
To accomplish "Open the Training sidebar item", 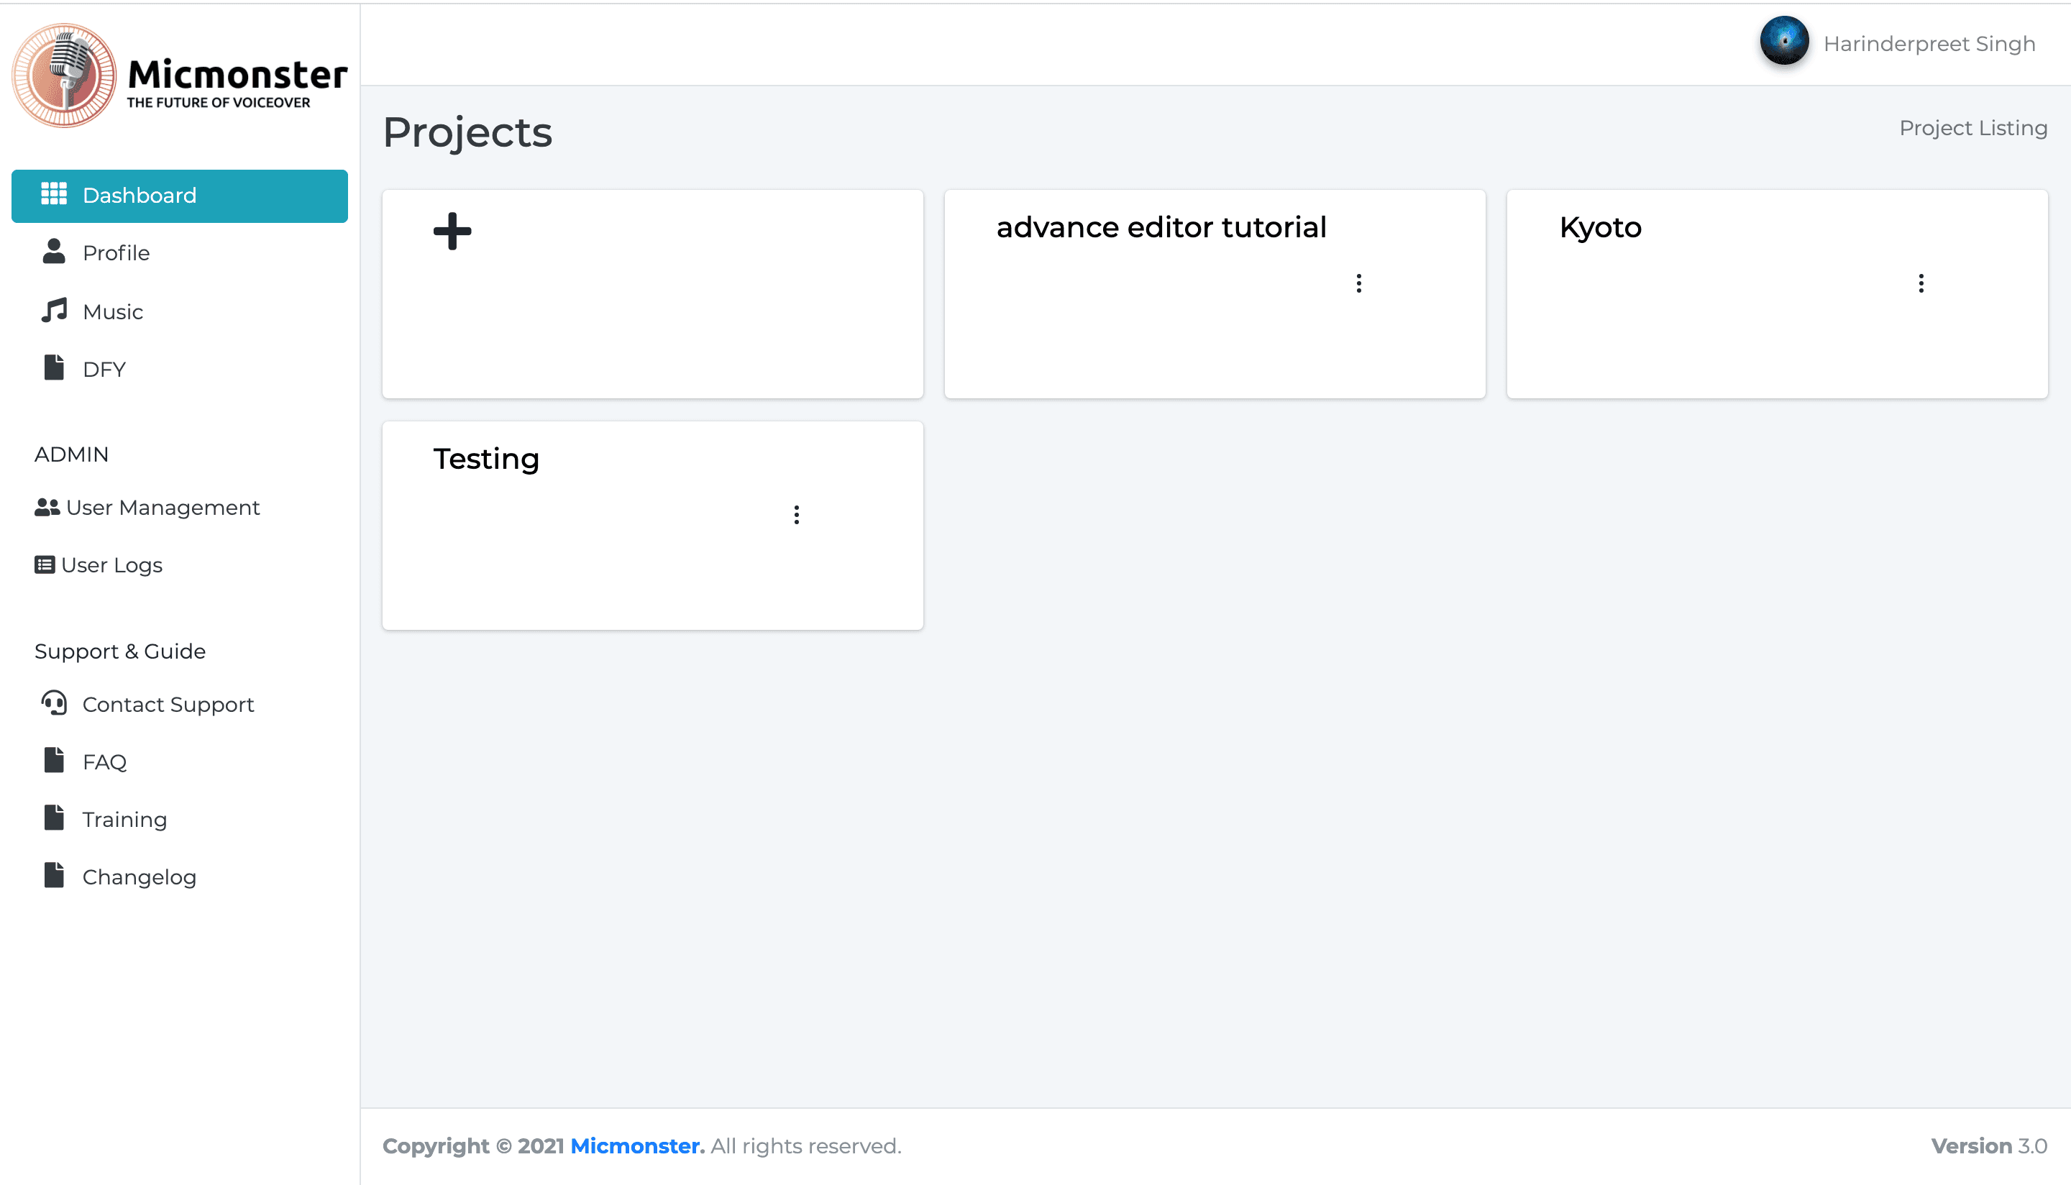I will click(x=124, y=820).
